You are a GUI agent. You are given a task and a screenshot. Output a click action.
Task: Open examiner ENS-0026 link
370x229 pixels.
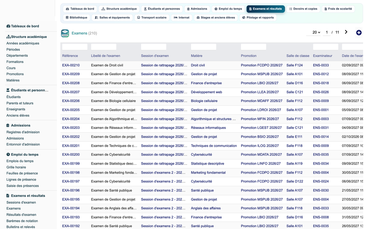coord(321,92)
